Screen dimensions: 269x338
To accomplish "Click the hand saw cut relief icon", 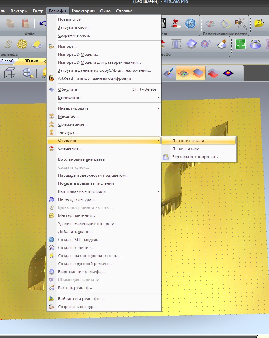I will 221,44.
